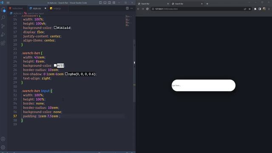Open the VS Code Explorer view

click(x=3, y=9)
